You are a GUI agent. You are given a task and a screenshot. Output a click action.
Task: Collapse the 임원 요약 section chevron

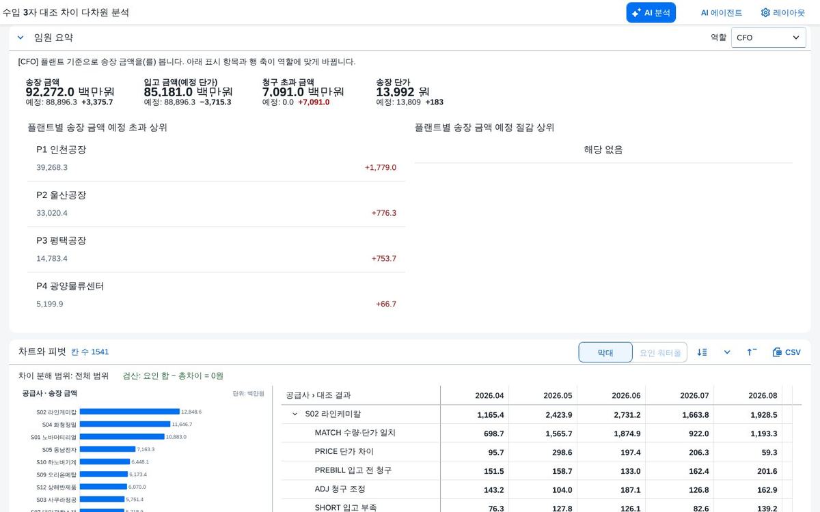[20, 38]
